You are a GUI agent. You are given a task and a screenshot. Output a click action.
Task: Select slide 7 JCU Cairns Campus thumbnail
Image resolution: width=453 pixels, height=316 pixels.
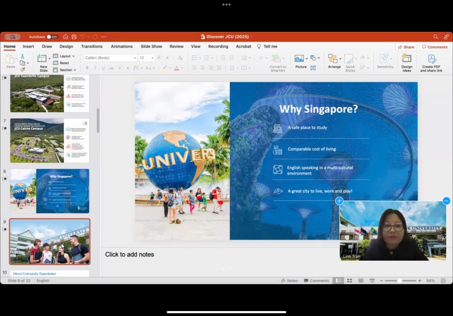50,141
